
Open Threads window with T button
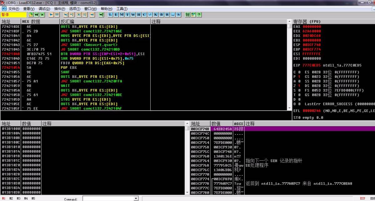(127, 14)
